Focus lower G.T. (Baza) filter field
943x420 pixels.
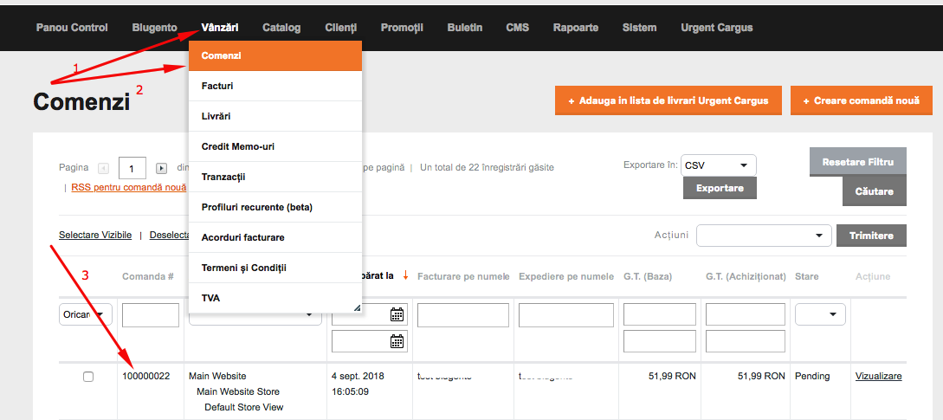coord(660,341)
